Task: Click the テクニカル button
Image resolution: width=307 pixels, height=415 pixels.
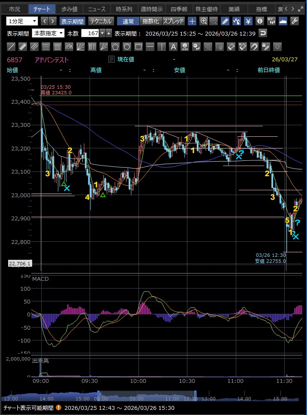Action: (101, 21)
